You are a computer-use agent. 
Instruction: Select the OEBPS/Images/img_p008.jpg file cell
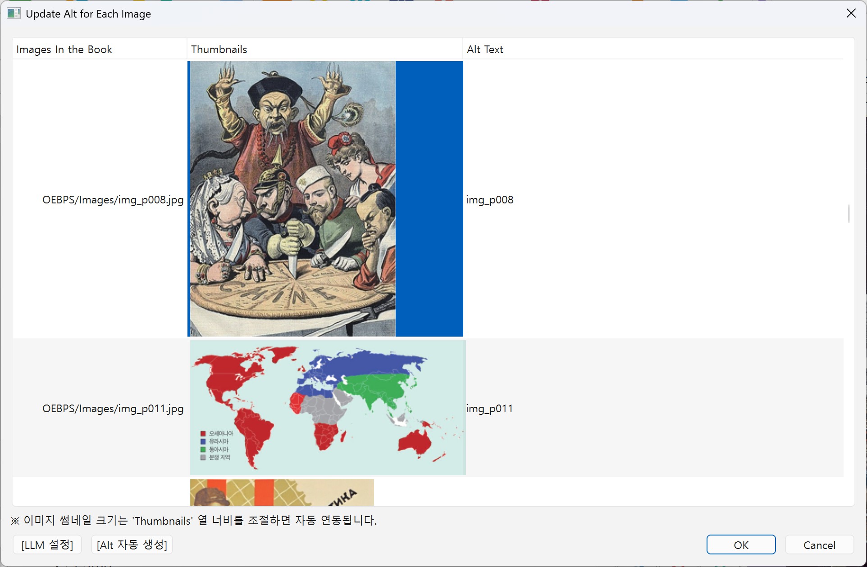113,200
